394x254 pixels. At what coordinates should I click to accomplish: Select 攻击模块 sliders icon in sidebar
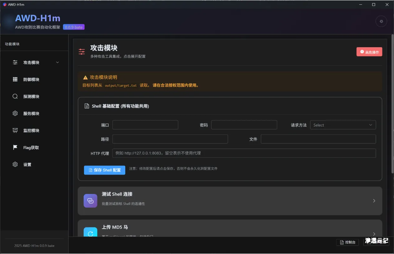[15, 62]
